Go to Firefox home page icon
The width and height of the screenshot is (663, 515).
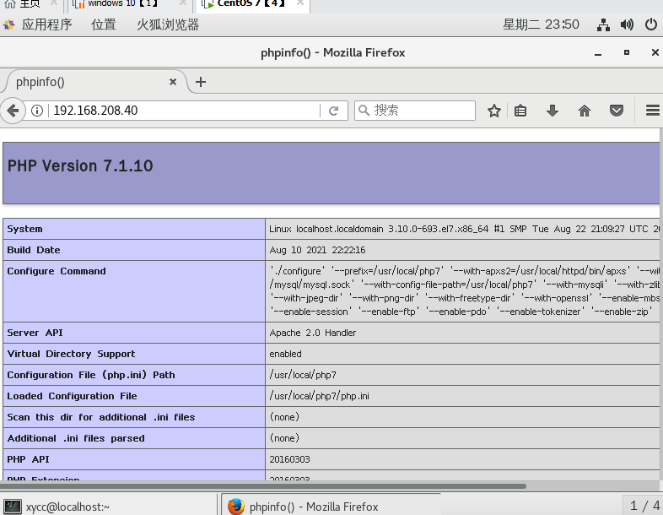tap(585, 111)
